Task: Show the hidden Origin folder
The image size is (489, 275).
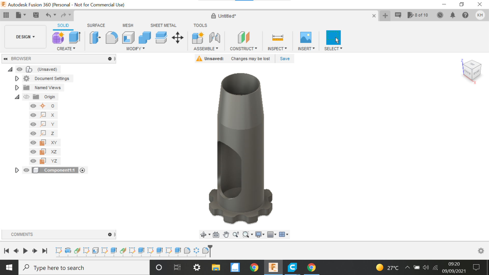Action: click(26, 97)
